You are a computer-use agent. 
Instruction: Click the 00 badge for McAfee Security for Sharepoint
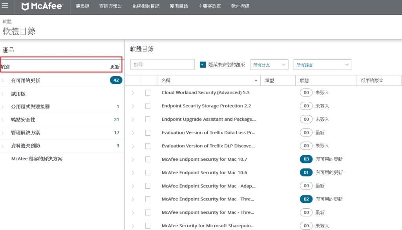tap(306, 226)
